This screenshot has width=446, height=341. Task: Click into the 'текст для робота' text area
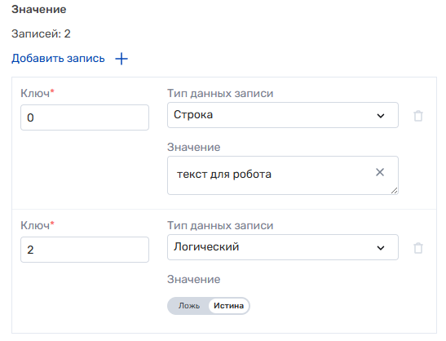click(283, 175)
